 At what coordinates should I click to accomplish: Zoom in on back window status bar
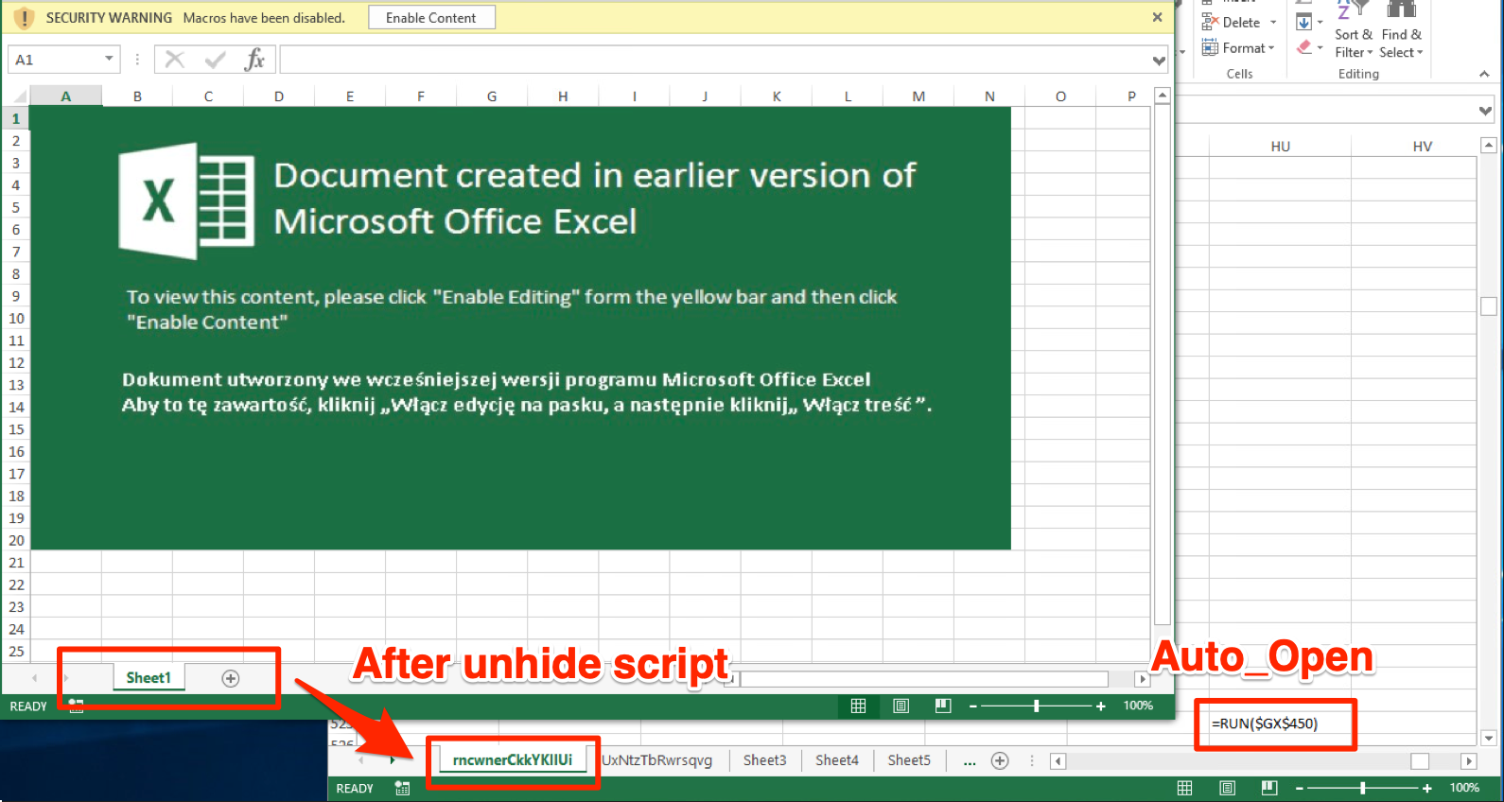[x=1426, y=788]
